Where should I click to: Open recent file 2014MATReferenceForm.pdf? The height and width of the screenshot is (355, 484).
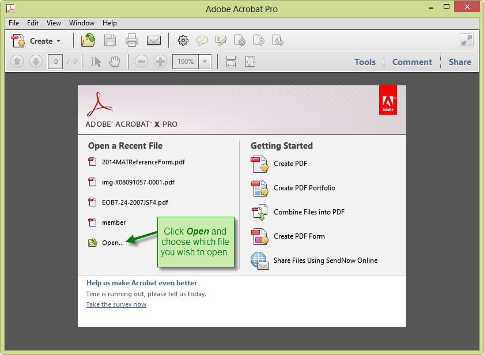pyautogui.click(x=137, y=162)
